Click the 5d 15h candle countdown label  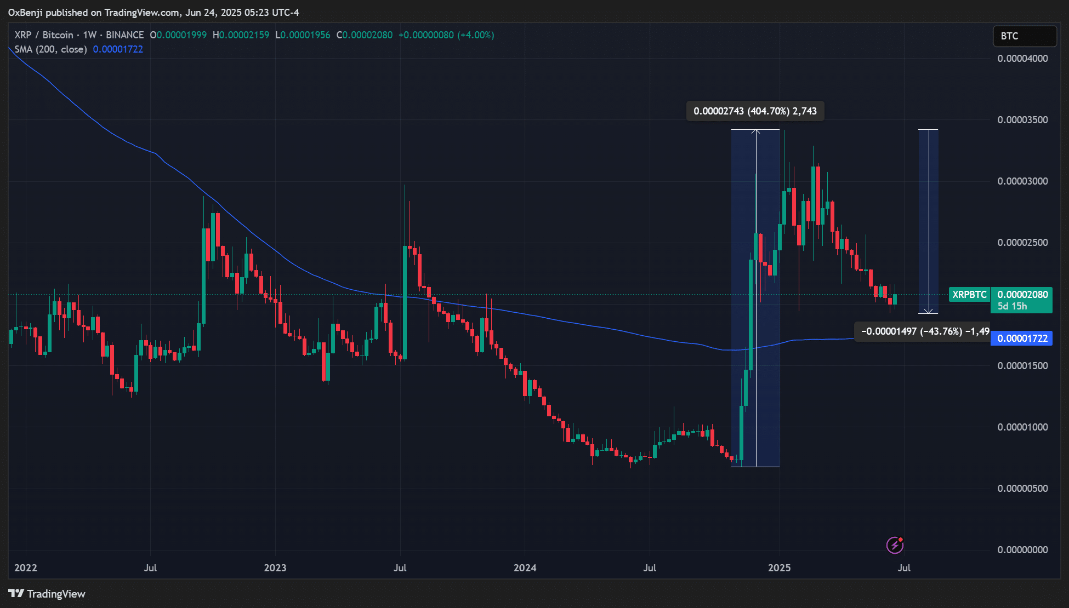point(1013,306)
